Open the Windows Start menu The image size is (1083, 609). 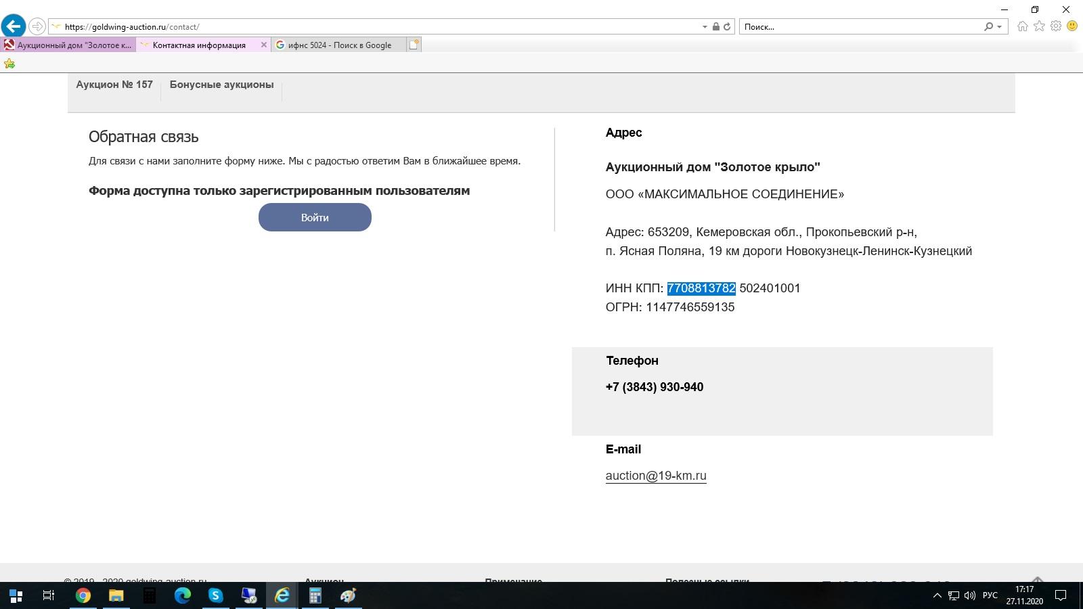click(x=16, y=595)
